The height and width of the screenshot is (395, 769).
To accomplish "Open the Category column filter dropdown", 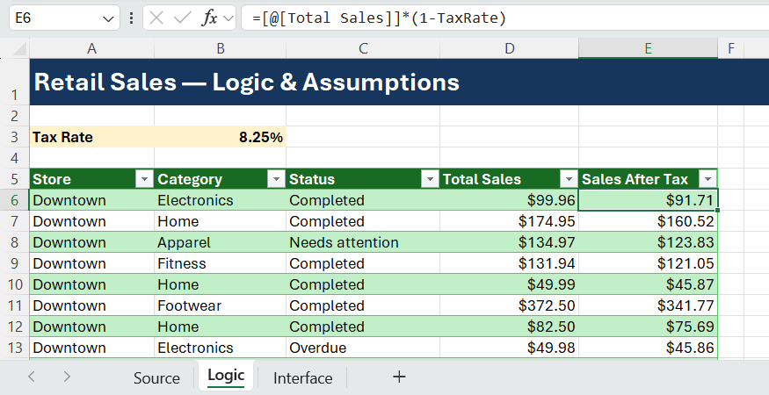I will click(x=276, y=179).
